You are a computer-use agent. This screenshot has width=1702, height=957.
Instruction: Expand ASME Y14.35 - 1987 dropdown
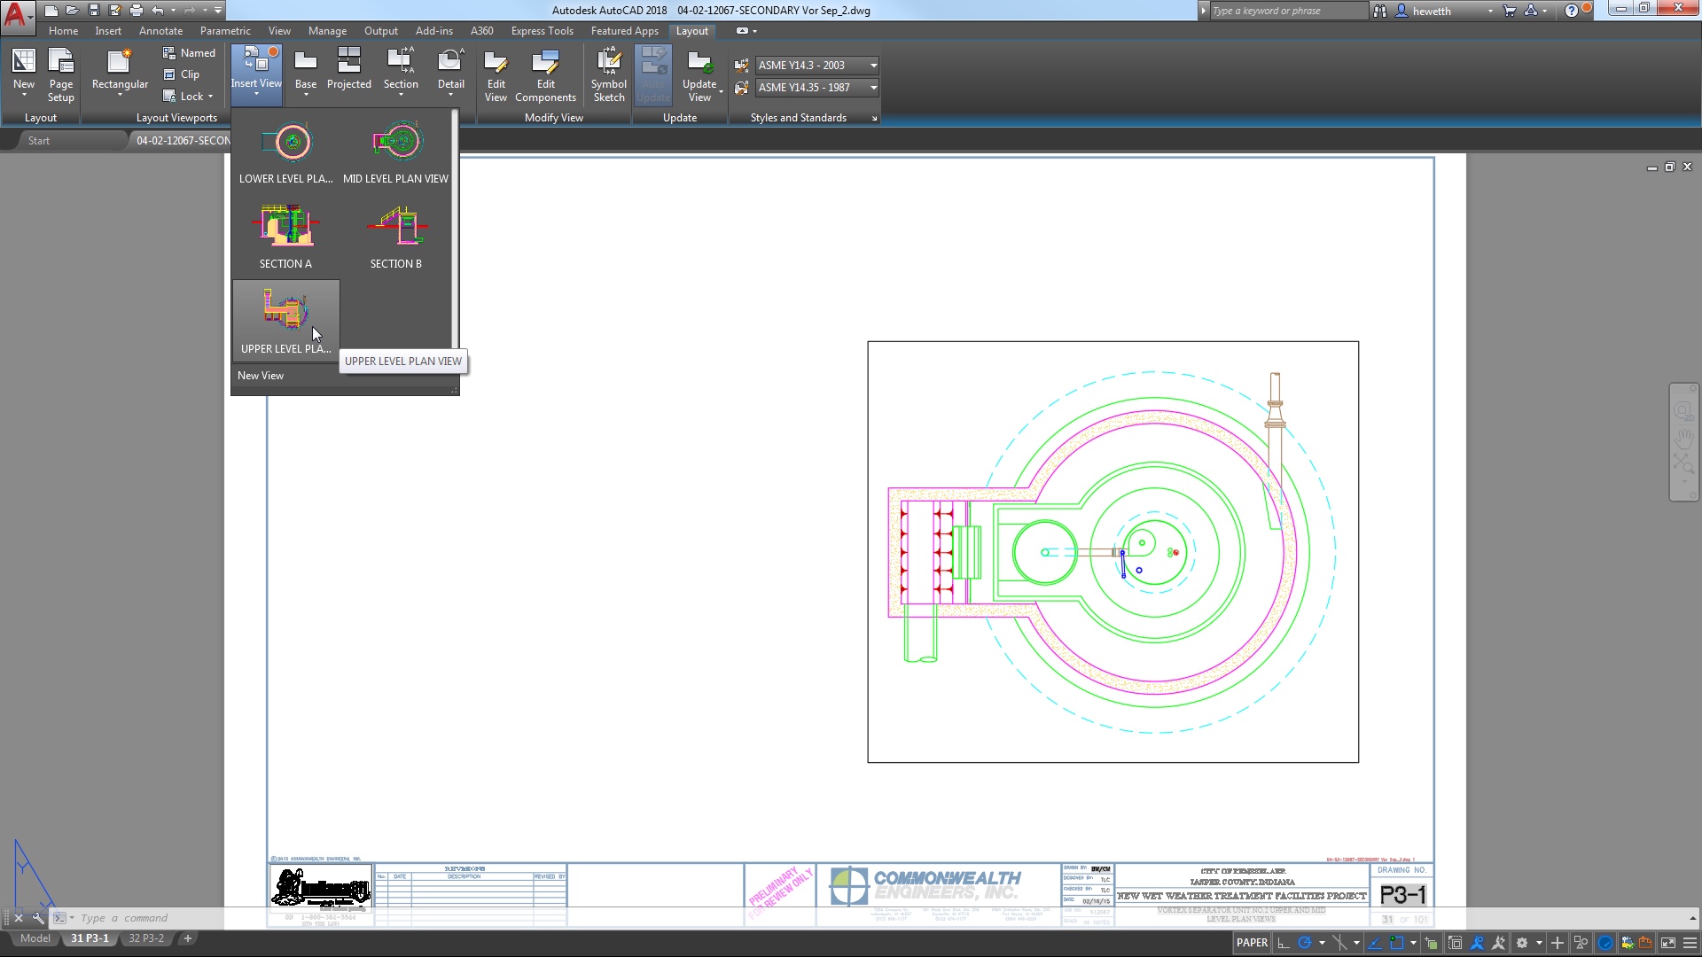tap(873, 88)
